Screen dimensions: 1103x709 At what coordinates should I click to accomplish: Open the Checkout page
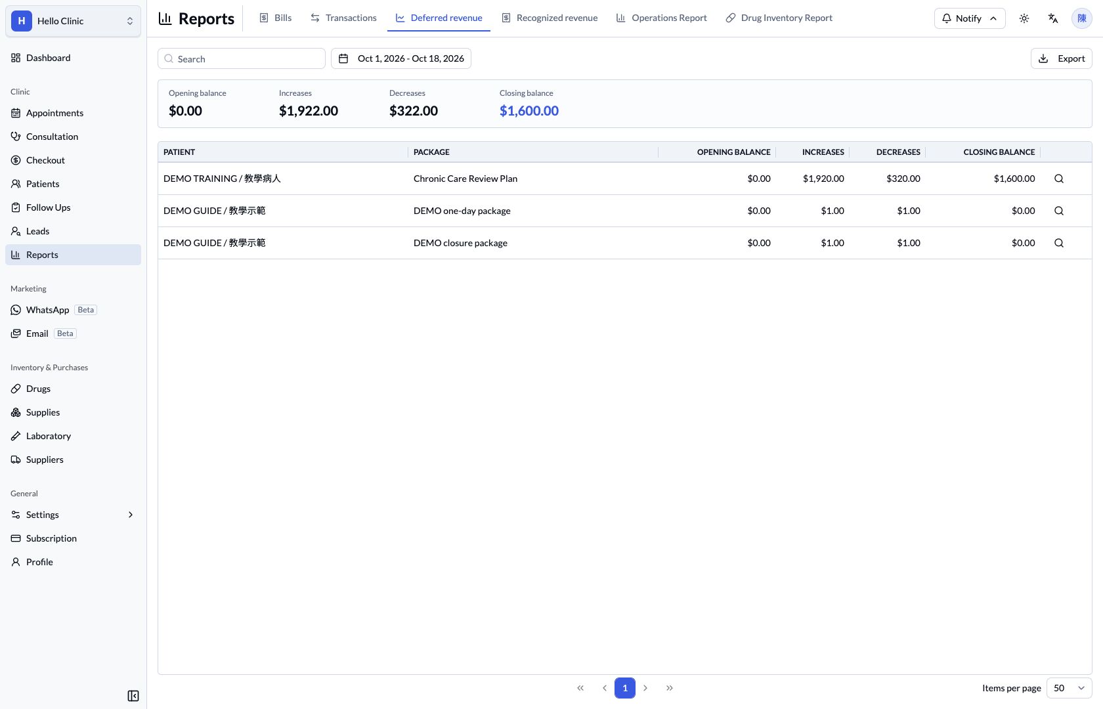coord(73,160)
